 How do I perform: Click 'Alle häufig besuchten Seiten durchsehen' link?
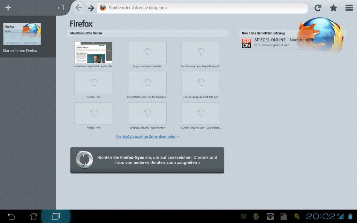pyautogui.click(x=146, y=137)
